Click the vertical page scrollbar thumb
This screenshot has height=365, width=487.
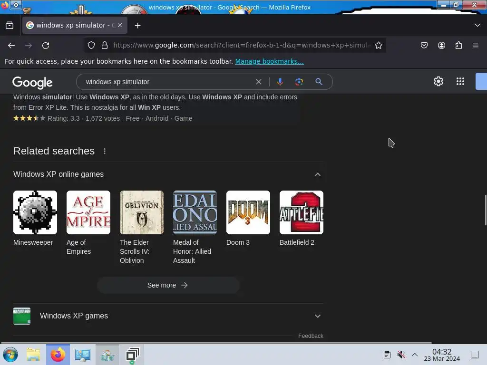486,210
